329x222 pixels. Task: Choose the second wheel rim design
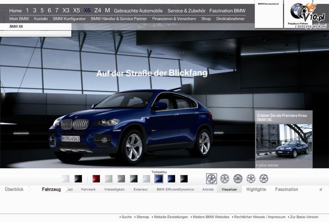[x=225, y=179]
